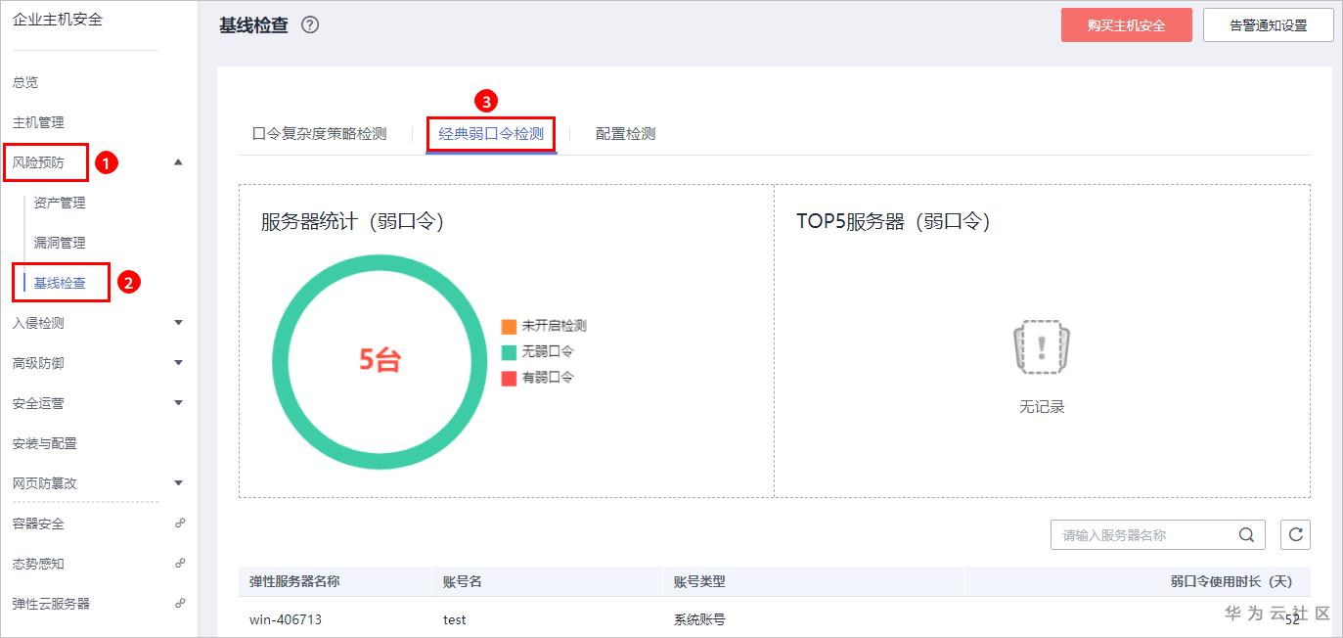Expand the 入侵检测 menu

178,323
